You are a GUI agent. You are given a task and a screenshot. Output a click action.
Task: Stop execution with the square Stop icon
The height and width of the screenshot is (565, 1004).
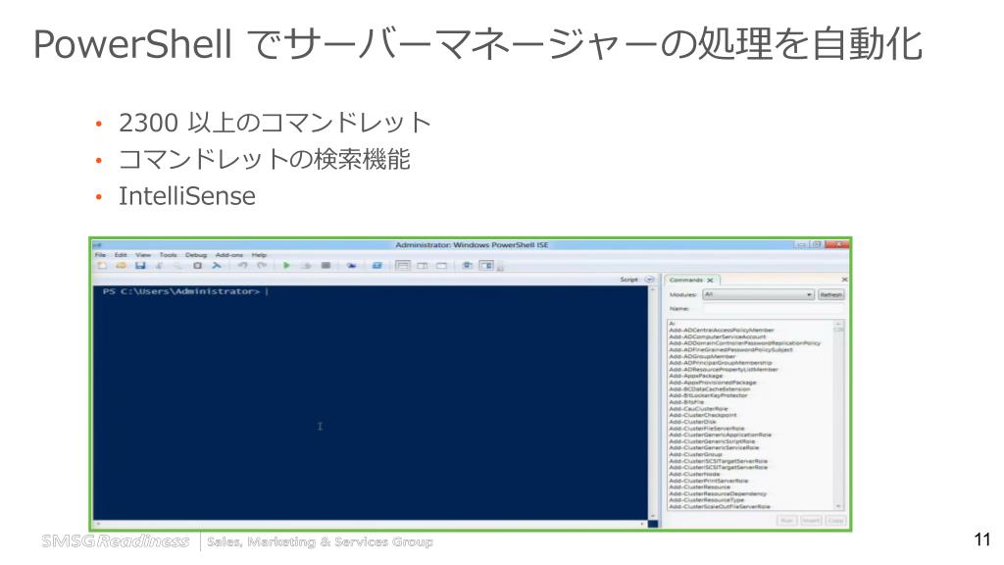326,265
